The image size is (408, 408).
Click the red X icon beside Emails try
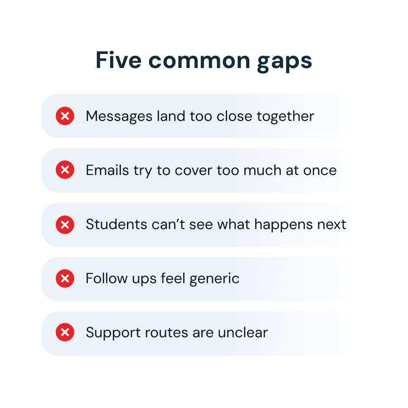point(65,170)
